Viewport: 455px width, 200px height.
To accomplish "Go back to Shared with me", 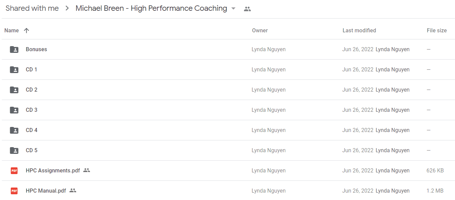I will pos(32,8).
